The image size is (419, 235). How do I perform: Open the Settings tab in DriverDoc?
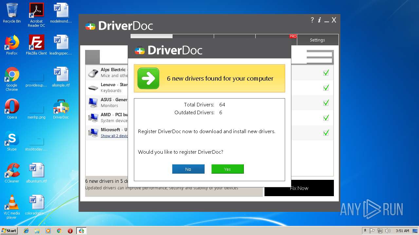[x=318, y=40]
